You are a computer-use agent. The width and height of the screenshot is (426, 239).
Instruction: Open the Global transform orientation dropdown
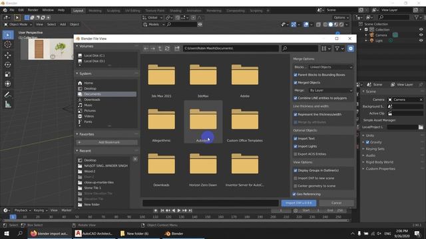(152, 18)
